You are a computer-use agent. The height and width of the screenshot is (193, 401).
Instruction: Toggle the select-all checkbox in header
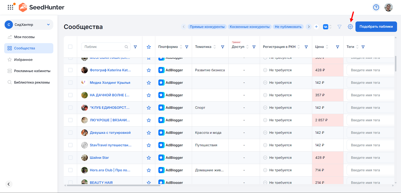[70, 47]
